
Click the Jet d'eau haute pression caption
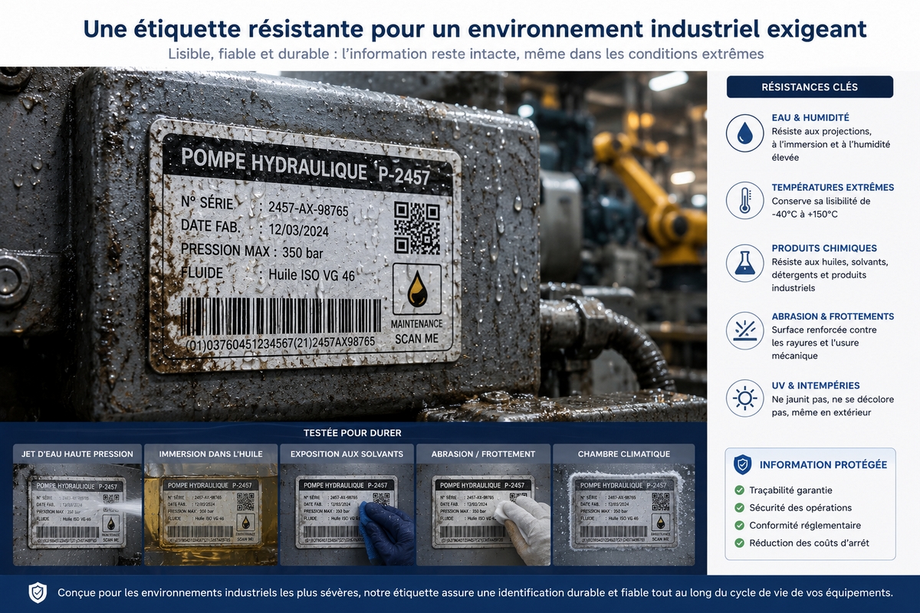point(77,454)
